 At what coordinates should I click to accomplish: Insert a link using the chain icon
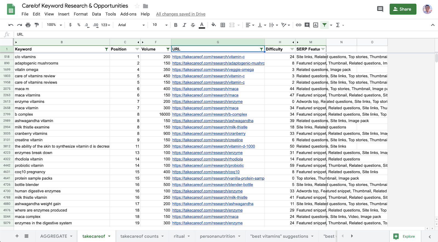[299, 25]
